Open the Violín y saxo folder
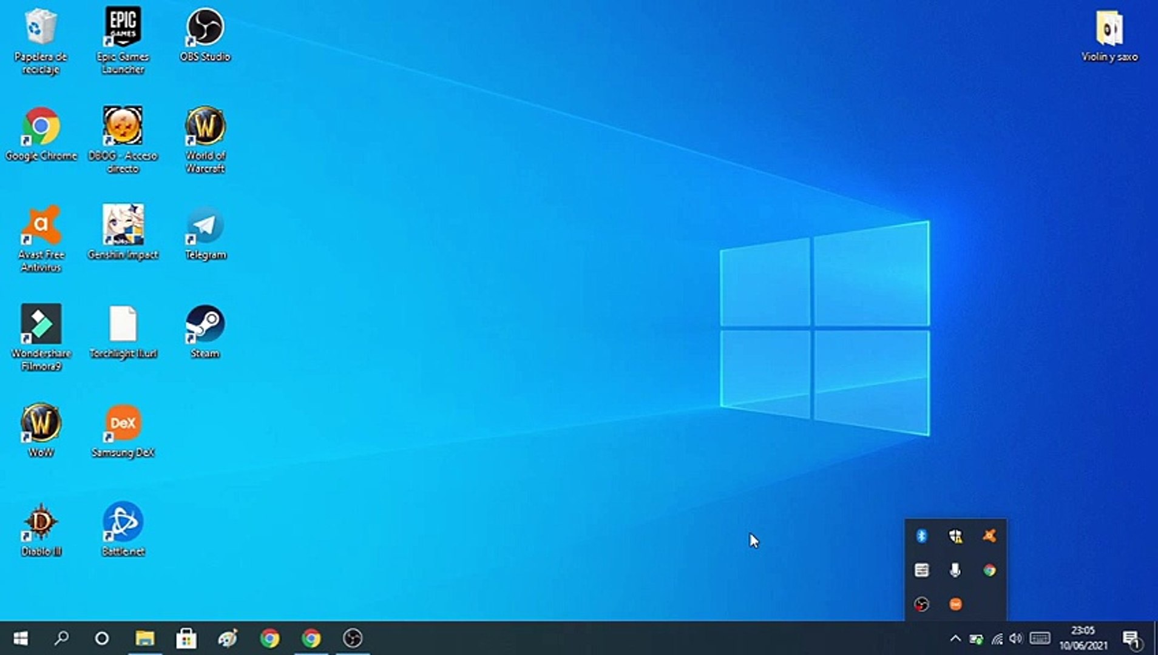This screenshot has height=655, width=1158. tap(1109, 27)
